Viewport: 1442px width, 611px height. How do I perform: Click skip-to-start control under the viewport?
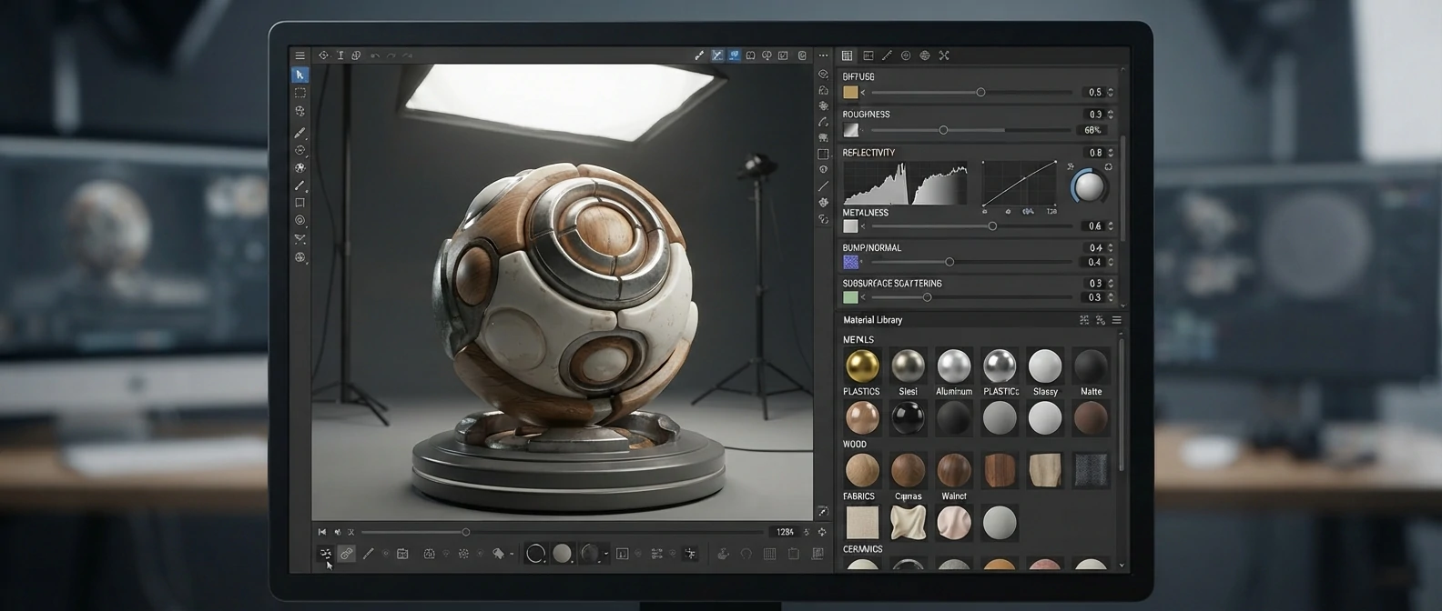point(321,532)
